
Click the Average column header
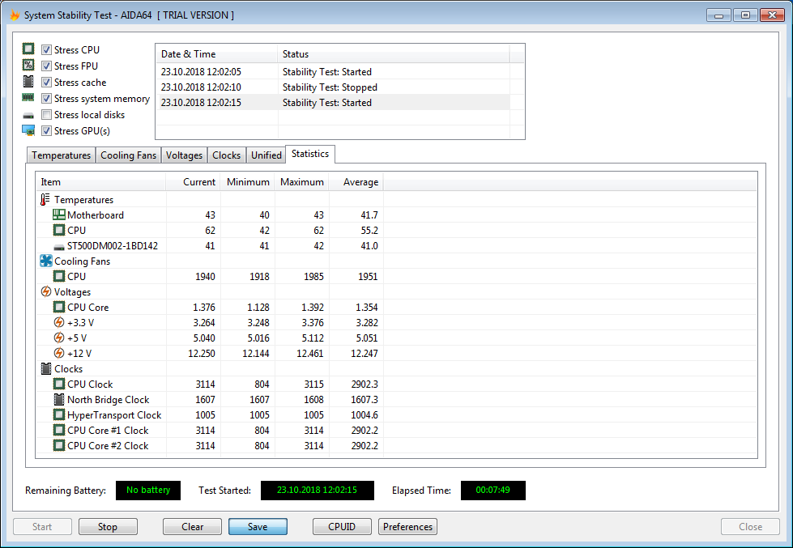[x=360, y=182]
